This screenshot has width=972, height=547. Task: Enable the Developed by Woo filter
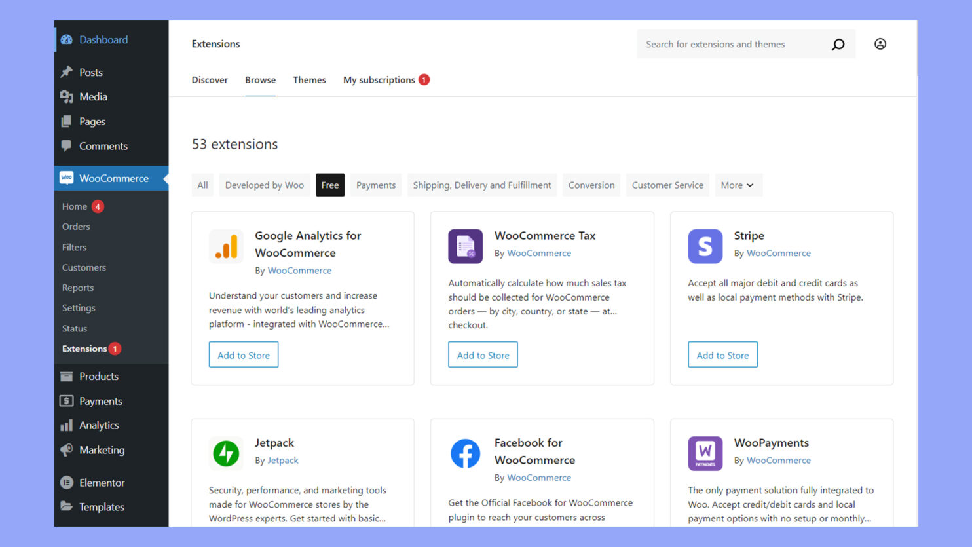point(265,185)
